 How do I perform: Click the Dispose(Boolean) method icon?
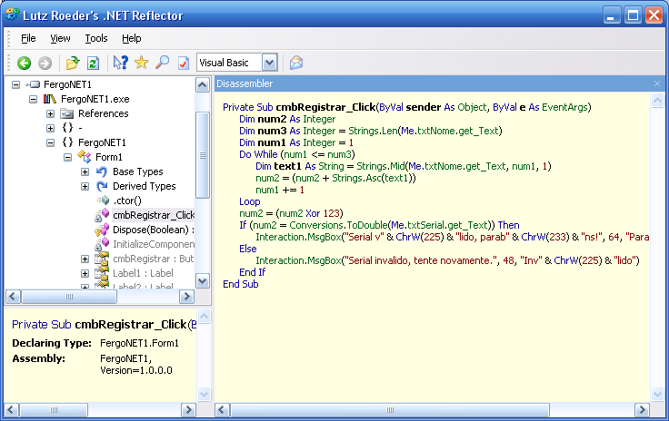(102, 230)
